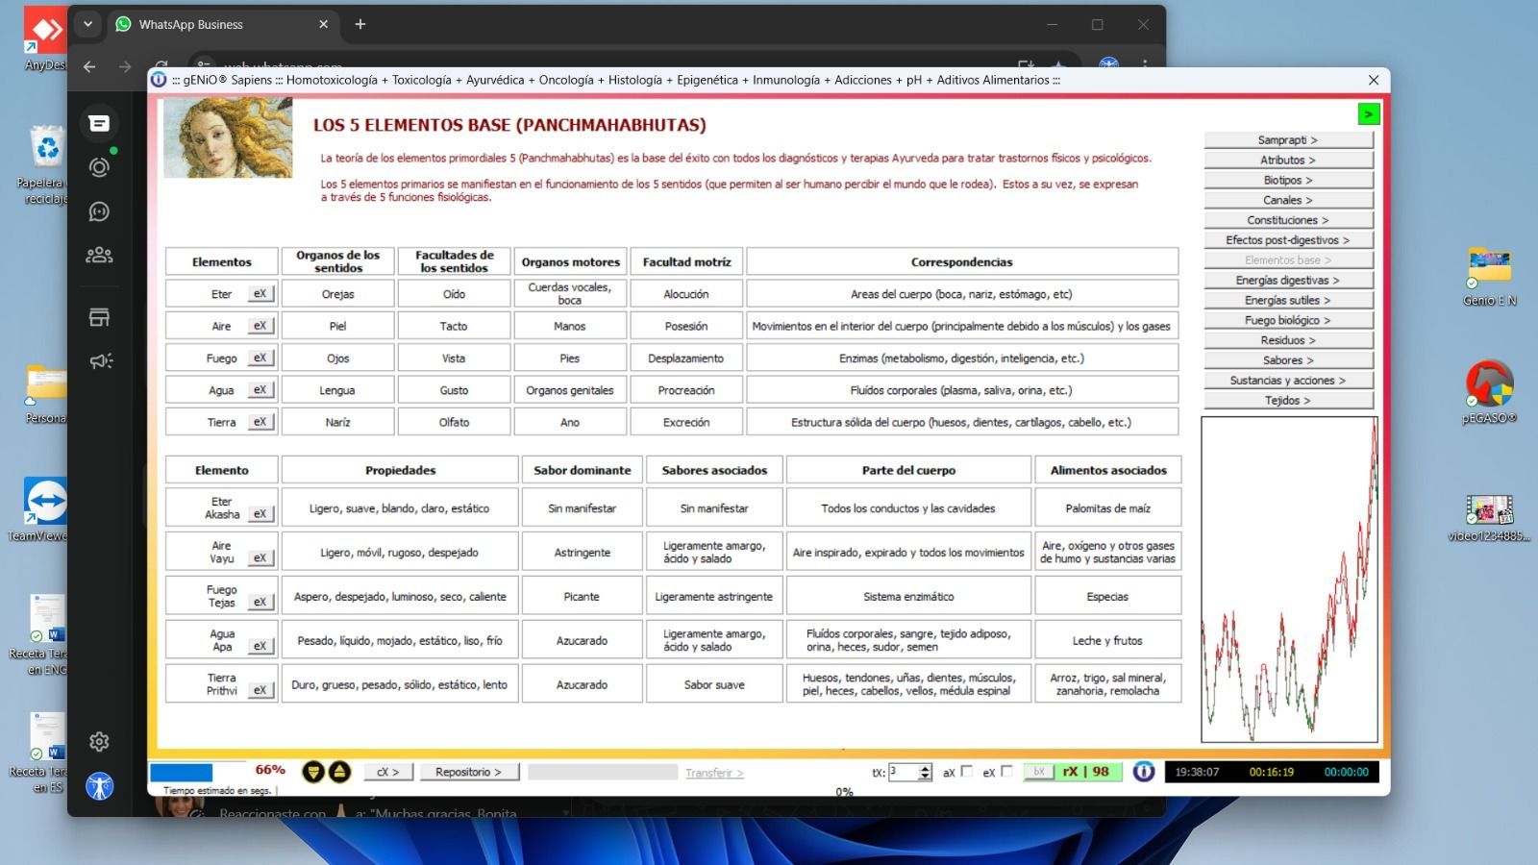Click the yellow down-arrow round icon

tap(313, 772)
